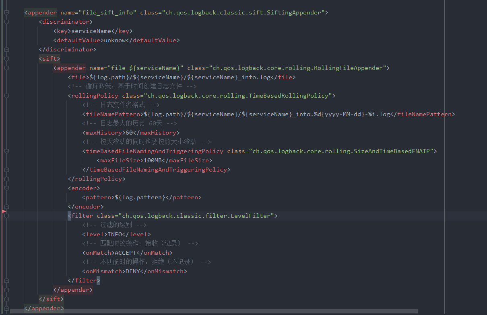
Task: Click the horizontal scrollbar at editor bottom
Action: (214, 311)
